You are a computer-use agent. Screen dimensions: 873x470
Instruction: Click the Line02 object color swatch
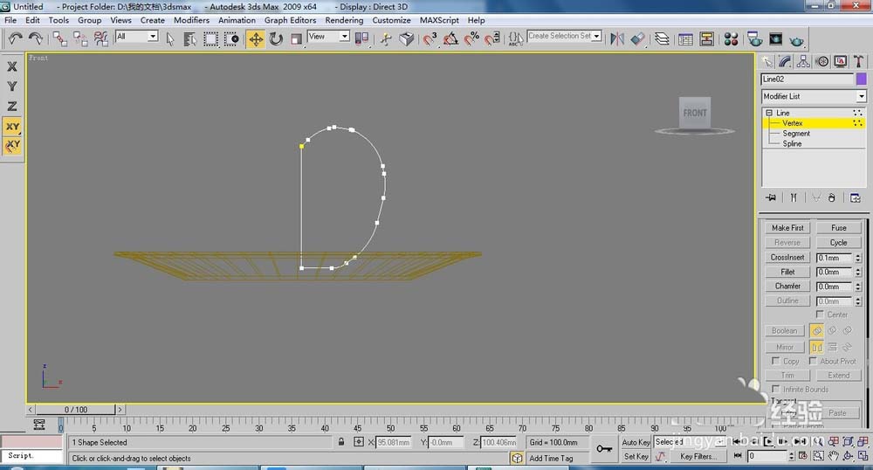[861, 79]
